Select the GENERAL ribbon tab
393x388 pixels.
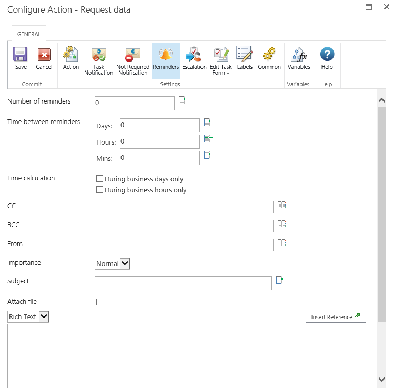click(x=29, y=34)
